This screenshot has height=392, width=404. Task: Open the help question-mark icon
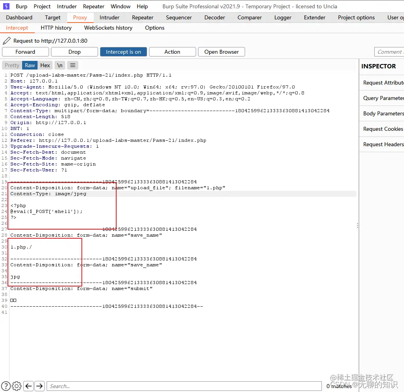click(x=6, y=386)
